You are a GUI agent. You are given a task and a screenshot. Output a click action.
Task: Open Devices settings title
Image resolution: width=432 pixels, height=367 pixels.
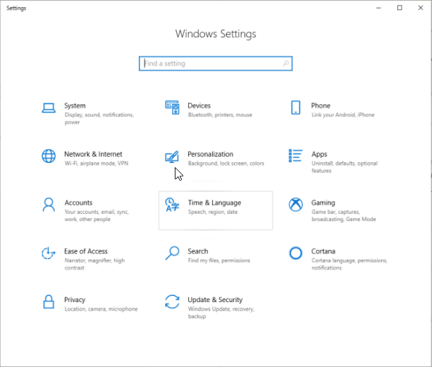pyautogui.click(x=199, y=106)
